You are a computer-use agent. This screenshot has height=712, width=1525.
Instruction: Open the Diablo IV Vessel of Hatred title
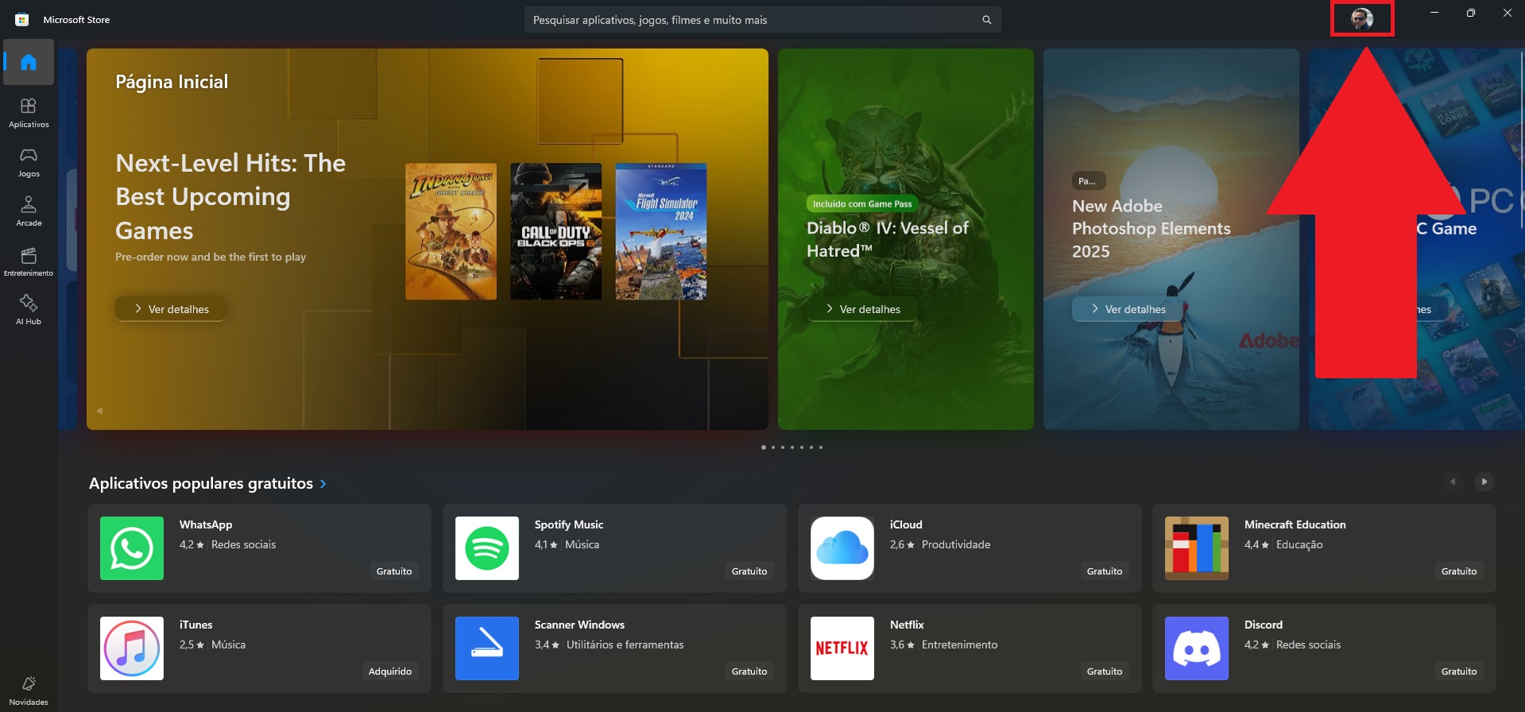coord(888,239)
